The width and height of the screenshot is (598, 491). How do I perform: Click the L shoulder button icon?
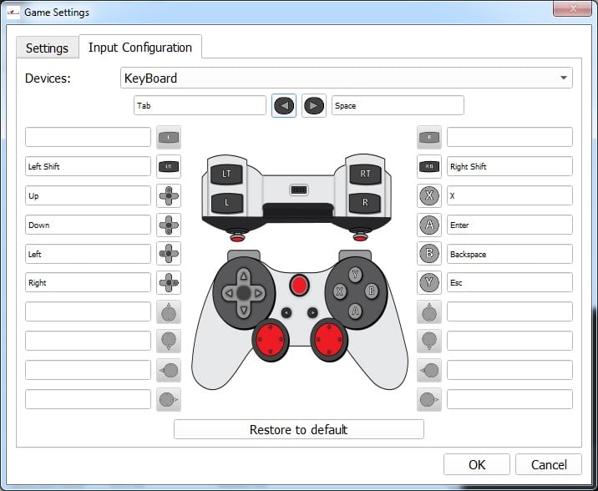click(x=169, y=137)
